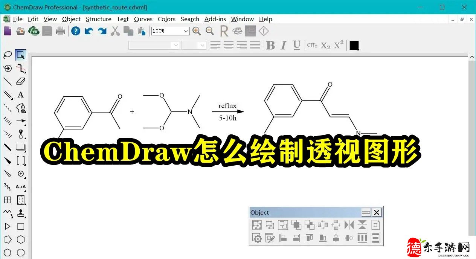Image resolution: width=476 pixels, height=259 pixels.
Task: Select the cyclopropane ring tool
Action: (8, 226)
